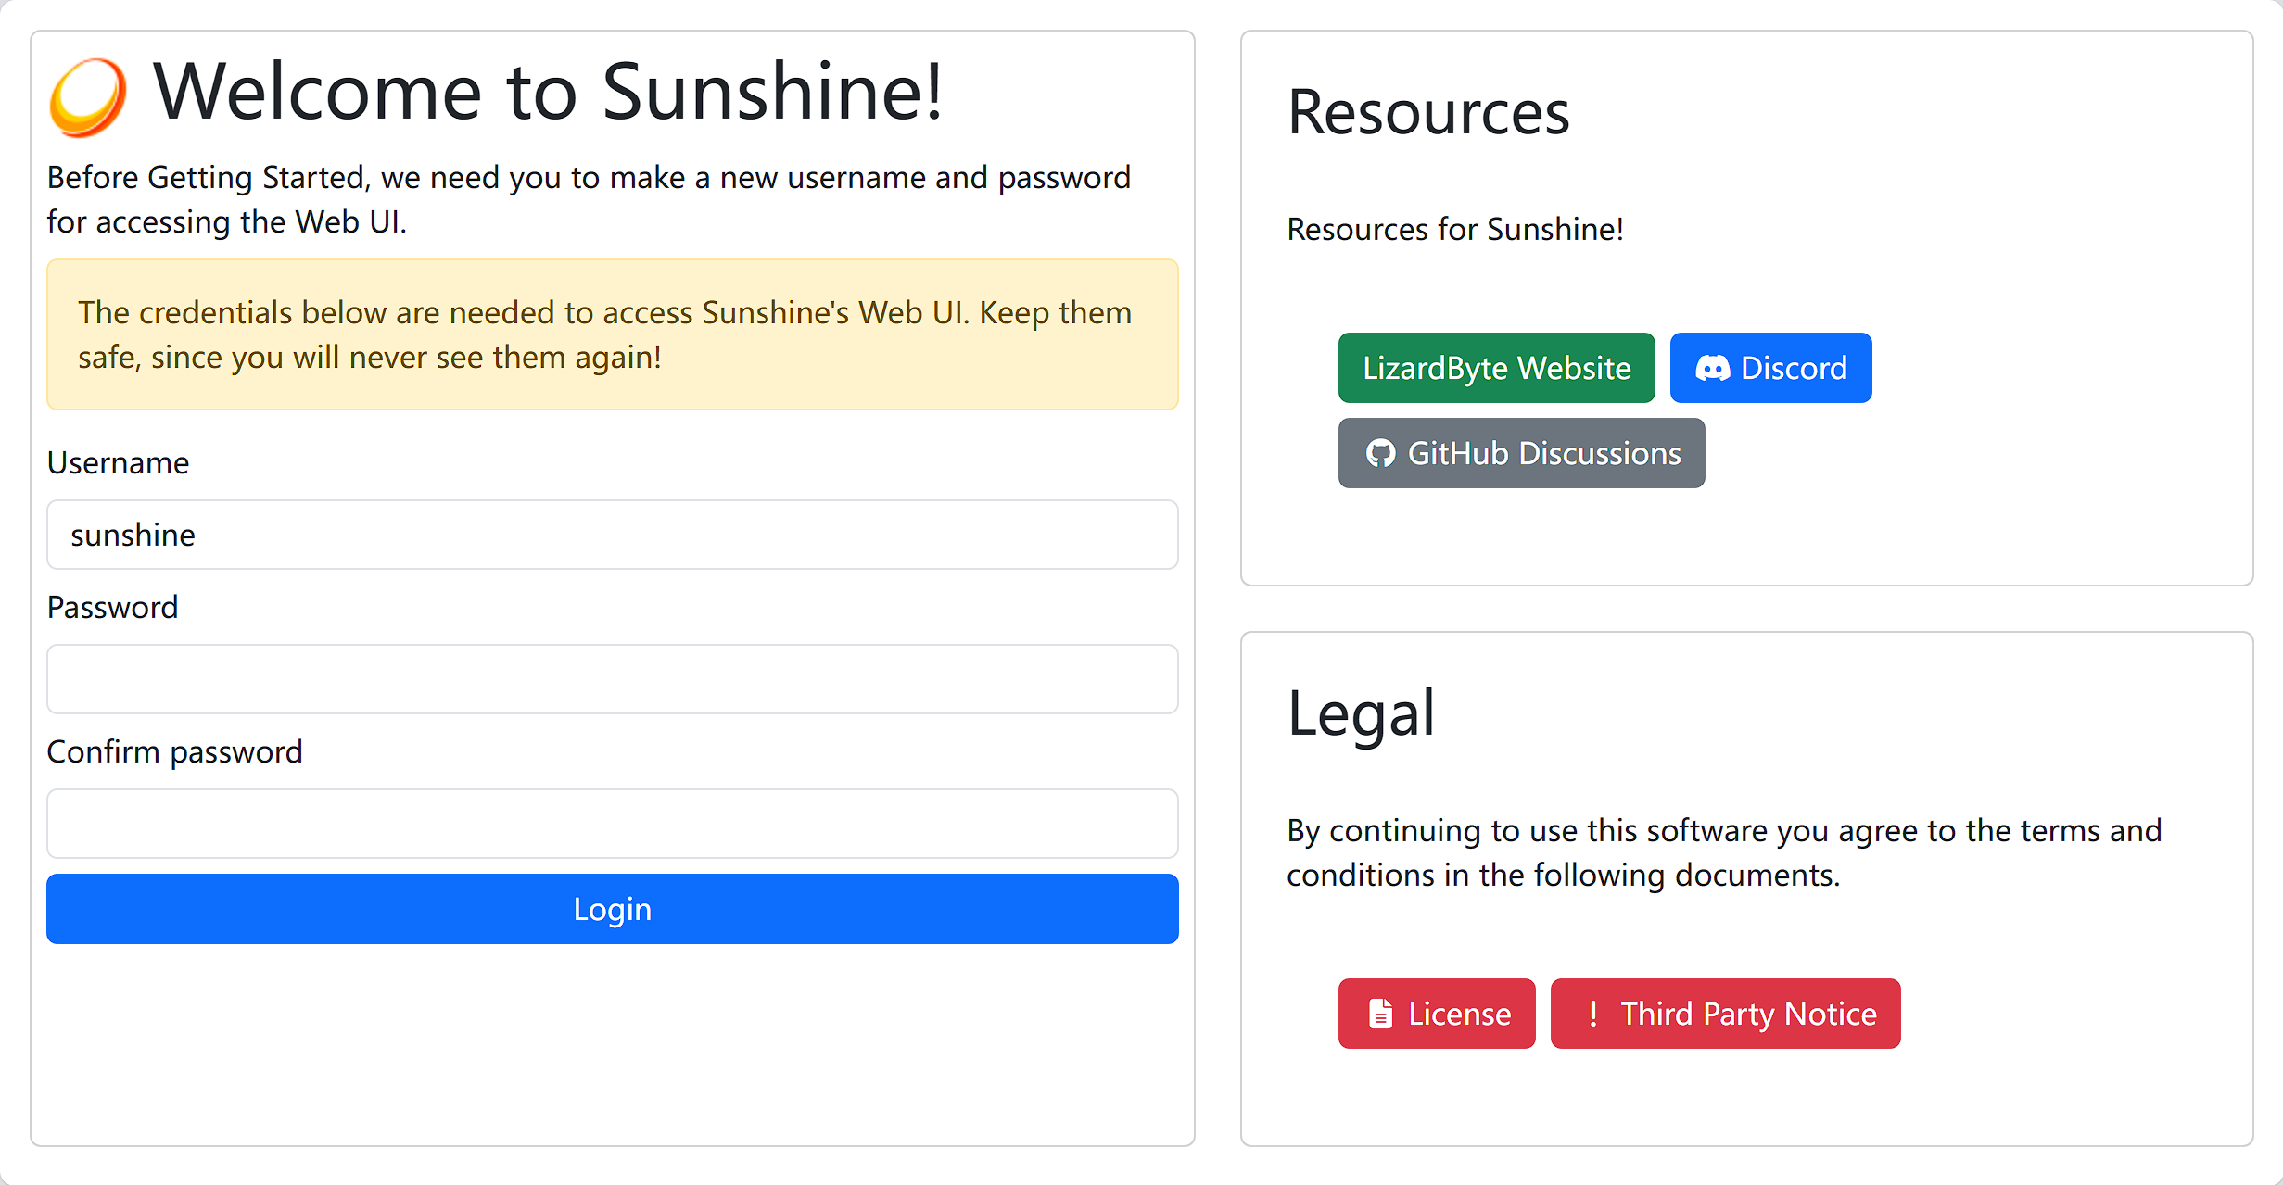Open the Third Party Notice
The image size is (2283, 1185).
[x=1725, y=1014]
